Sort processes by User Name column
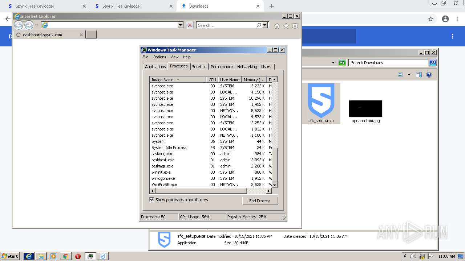This screenshot has height=261, width=465. pyautogui.click(x=230, y=79)
